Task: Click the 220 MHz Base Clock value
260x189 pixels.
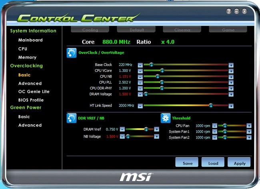Action: pyautogui.click(x=125, y=65)
